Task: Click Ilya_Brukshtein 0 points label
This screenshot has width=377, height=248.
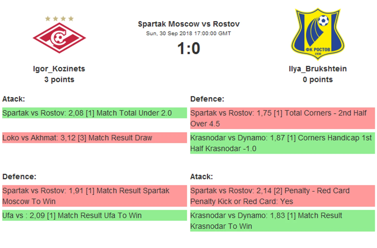Action: pos(318,80)
